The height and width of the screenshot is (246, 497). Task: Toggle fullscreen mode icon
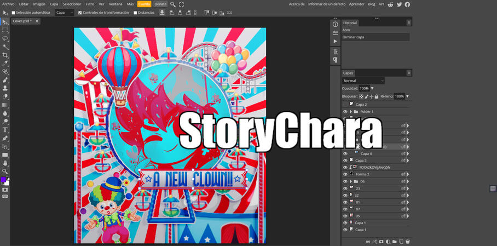(182, 4)
